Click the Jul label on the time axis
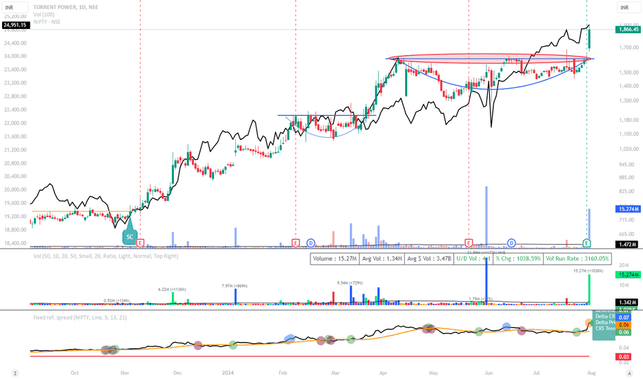The width and height of the screenshot is (643, 379). coord(536,373)
